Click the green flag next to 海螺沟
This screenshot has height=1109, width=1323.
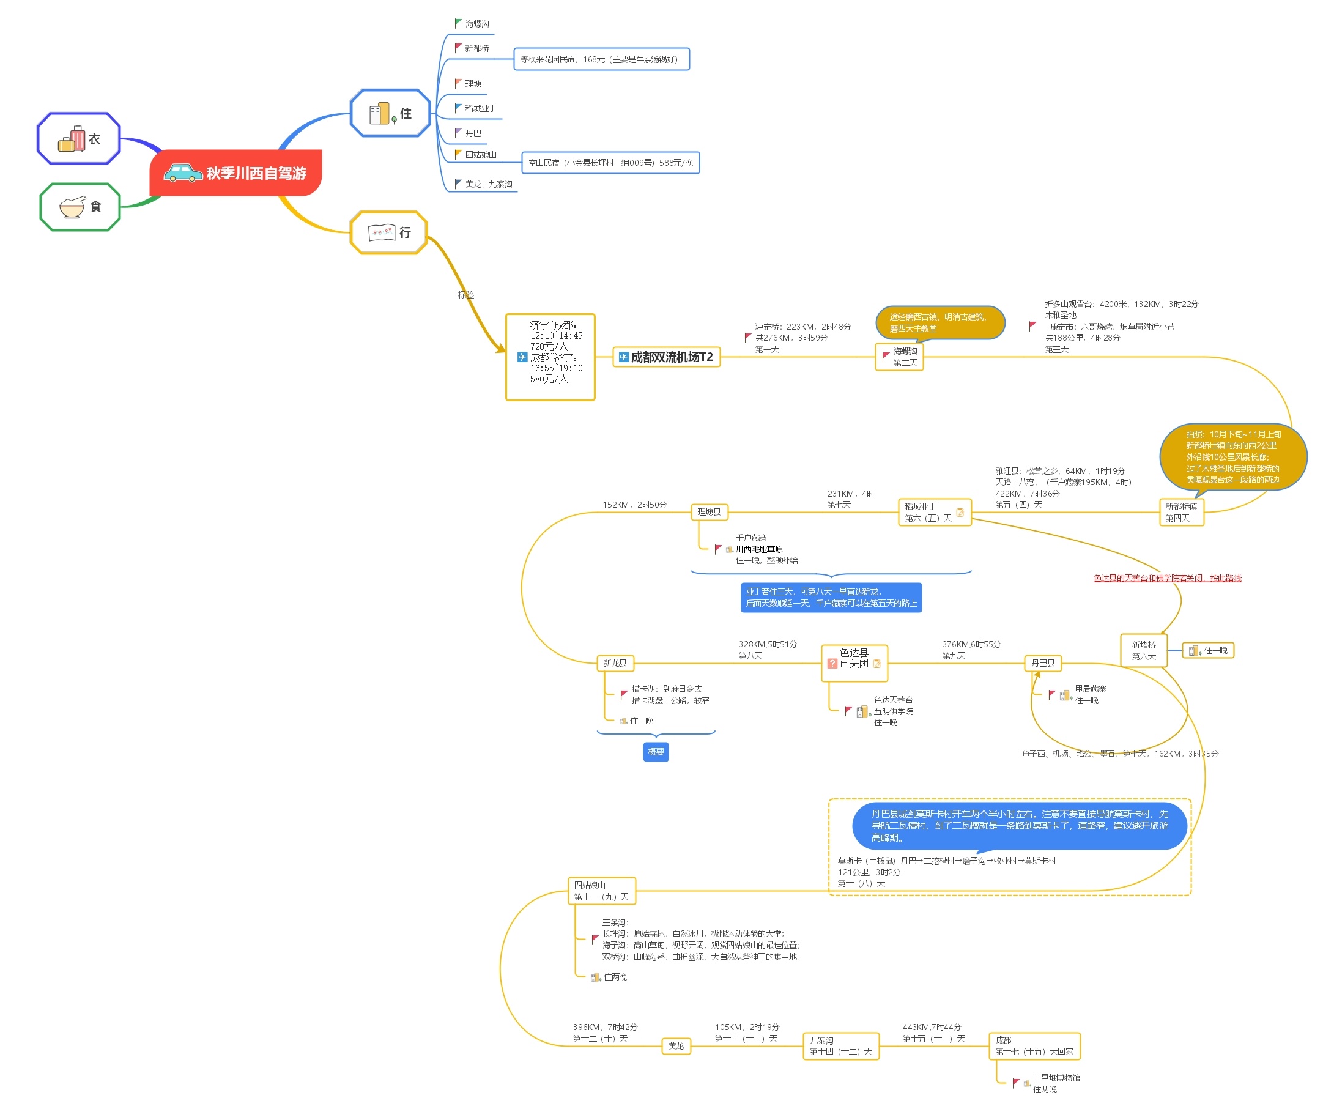pos(458,23)
